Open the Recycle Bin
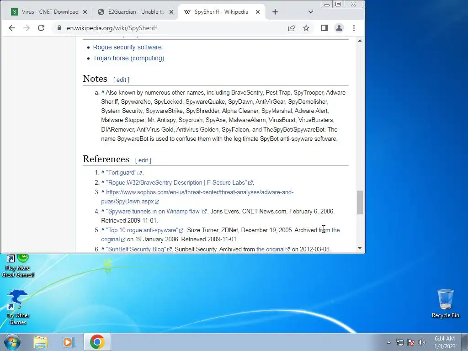Image resolution: width=468 pixels, height=351 pixels. [445, 303]
